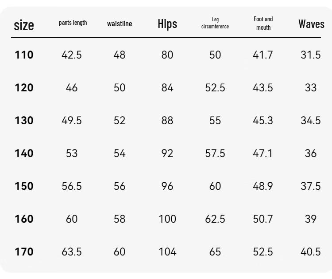The height and width of the screenshot is (279, 332).
Task: Select the 54 waistline value
Action: click(x=120, y=153)
